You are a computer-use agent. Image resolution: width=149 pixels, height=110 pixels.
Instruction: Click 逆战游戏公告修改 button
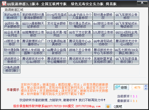[x=12, y=60]
